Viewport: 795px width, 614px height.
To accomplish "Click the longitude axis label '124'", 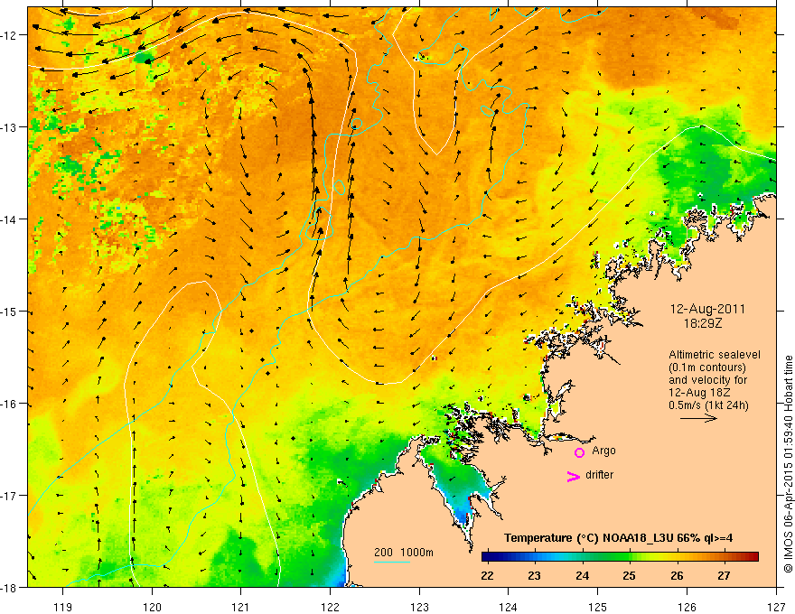I will [509, 607].
